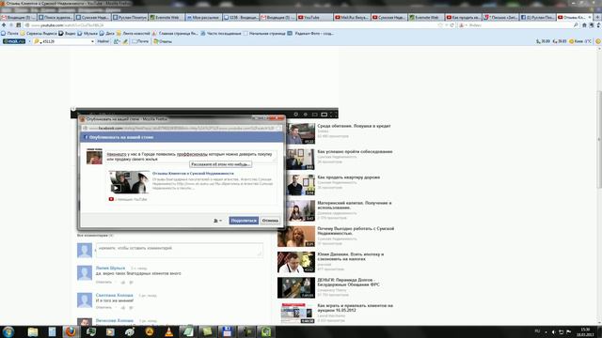Screen dimensions: 602x338
Task: Click the mail.ru logo in toolbar
Action: [14, 41]
